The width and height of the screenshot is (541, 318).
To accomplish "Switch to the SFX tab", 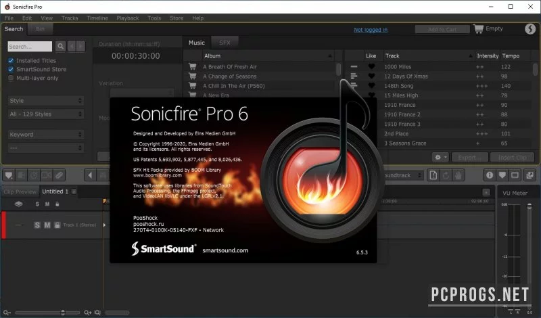I will click(225, 43).
